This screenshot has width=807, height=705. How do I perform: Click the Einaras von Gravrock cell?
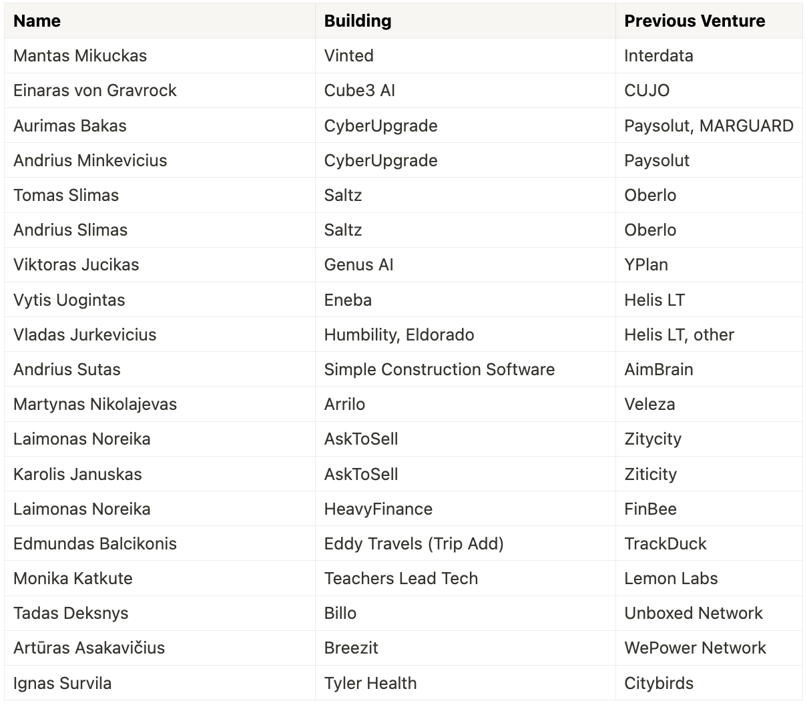[x=160, y=91]
